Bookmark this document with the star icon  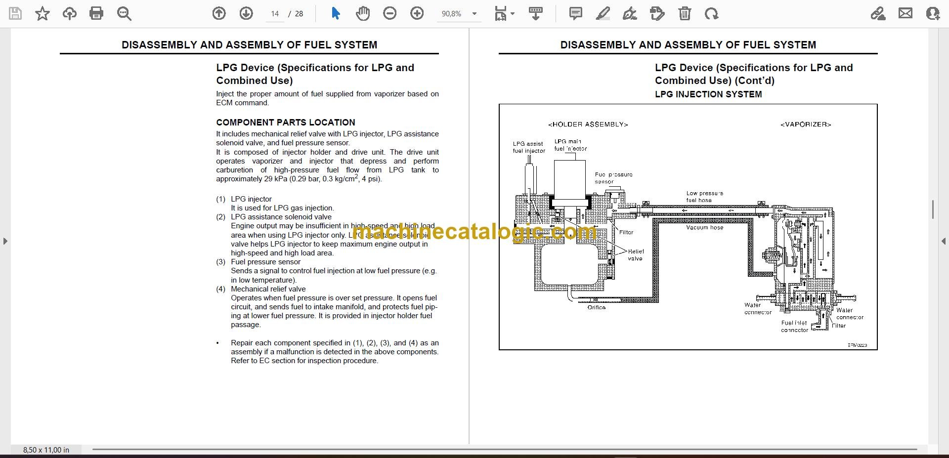click(43, 13)
